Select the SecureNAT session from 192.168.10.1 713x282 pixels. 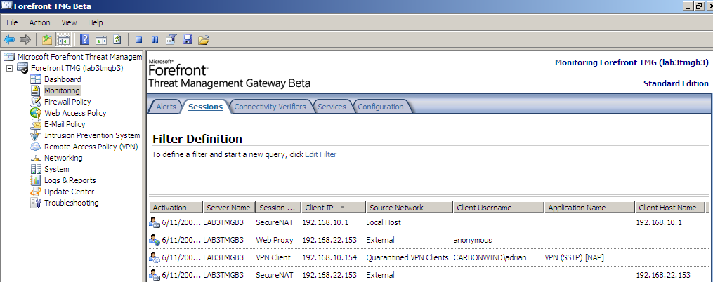point(427,222)
